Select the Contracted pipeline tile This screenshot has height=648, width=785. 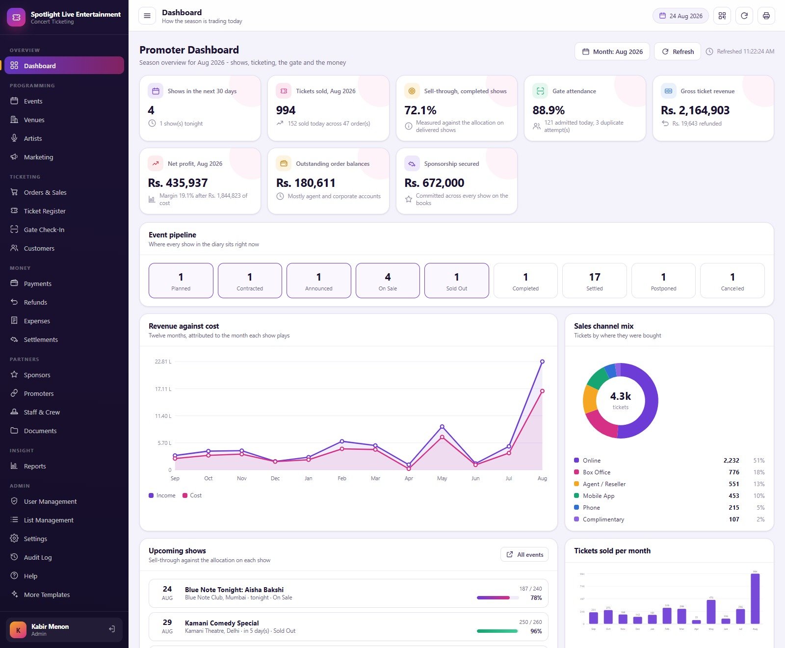click(x=250, y=281)
